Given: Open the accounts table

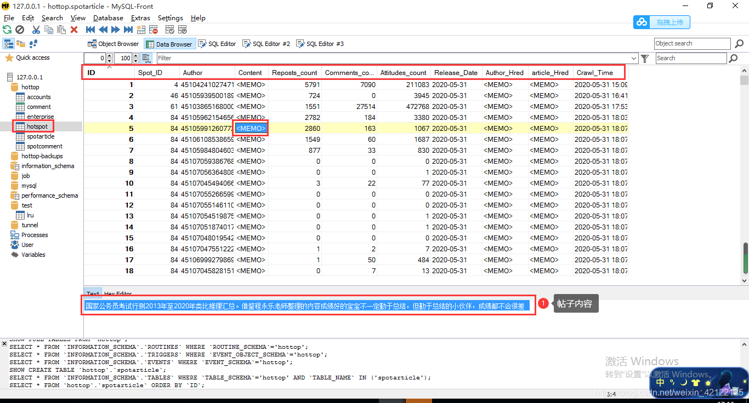Looking at the screenshot, I should click(33, 97).
